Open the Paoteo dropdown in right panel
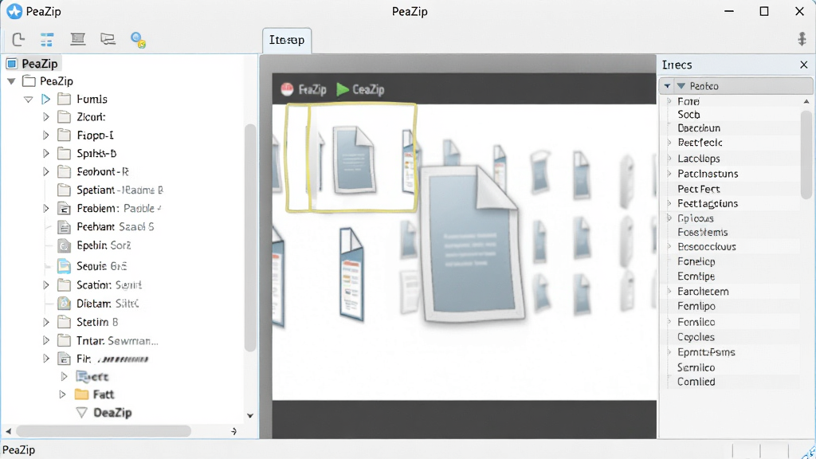 point(667,86)
